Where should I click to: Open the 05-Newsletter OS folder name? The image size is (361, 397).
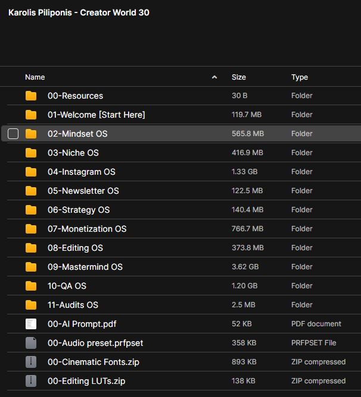coord(83,191)
